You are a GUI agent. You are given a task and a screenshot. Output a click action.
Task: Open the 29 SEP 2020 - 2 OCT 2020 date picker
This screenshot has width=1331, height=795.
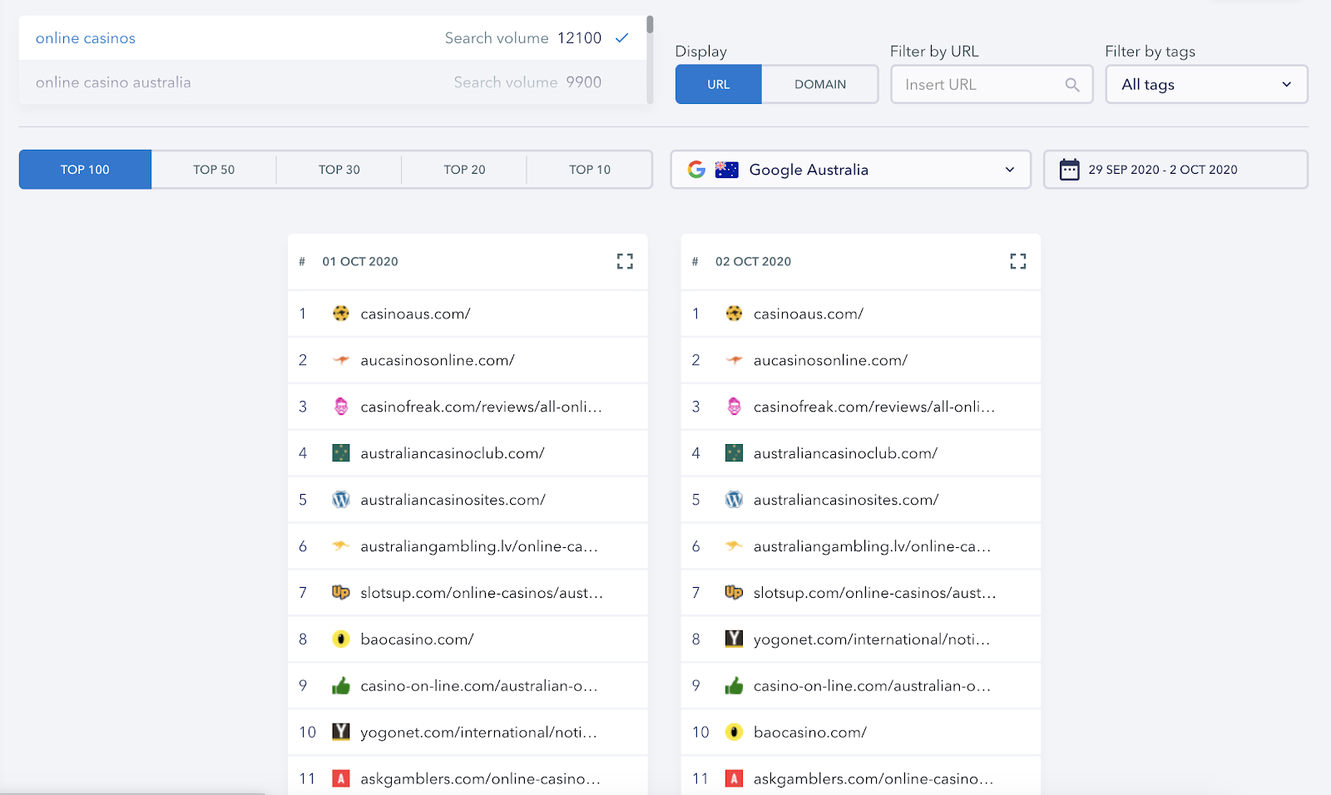tap(1175, 170)
